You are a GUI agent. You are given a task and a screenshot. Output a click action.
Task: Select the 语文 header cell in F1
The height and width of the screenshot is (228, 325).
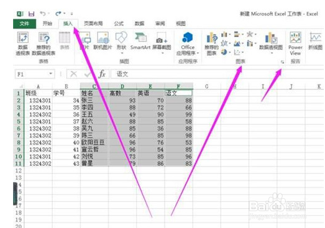[179, 93]
